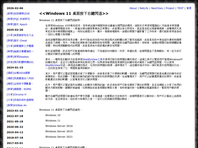Screen dimensions: 198x148
Task: Expand the 2022-07-18 date group
Action: [x=15, y=116]
